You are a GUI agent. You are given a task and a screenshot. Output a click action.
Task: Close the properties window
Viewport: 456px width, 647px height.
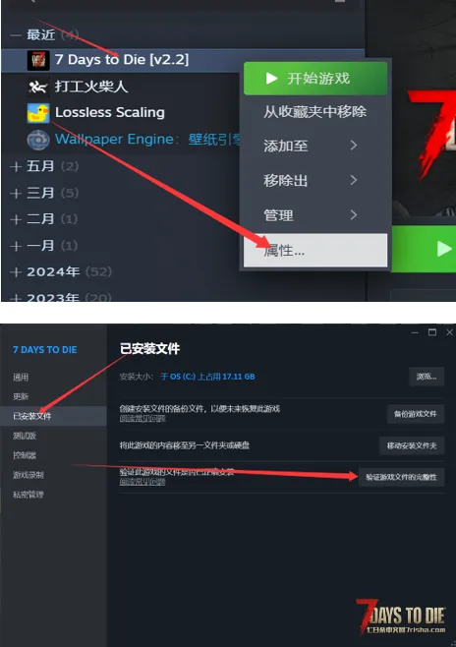[x=449, y=332]
